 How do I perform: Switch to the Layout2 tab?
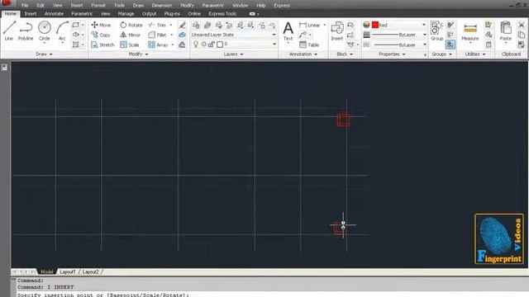tap(90, 271)
